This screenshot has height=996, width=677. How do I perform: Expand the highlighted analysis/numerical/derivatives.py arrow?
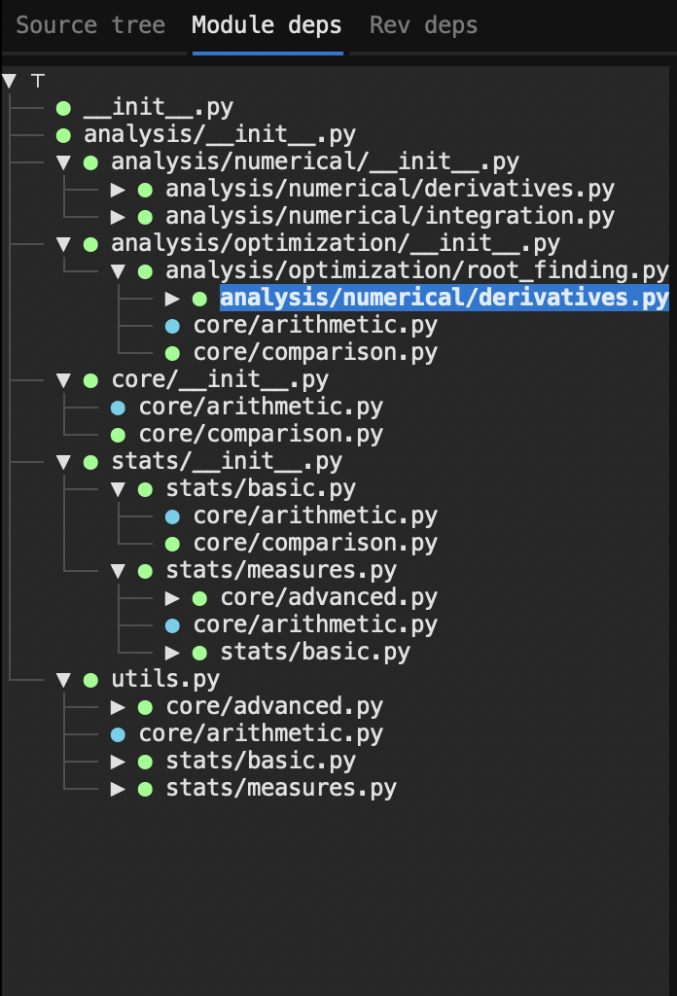(x=172, y=298)
